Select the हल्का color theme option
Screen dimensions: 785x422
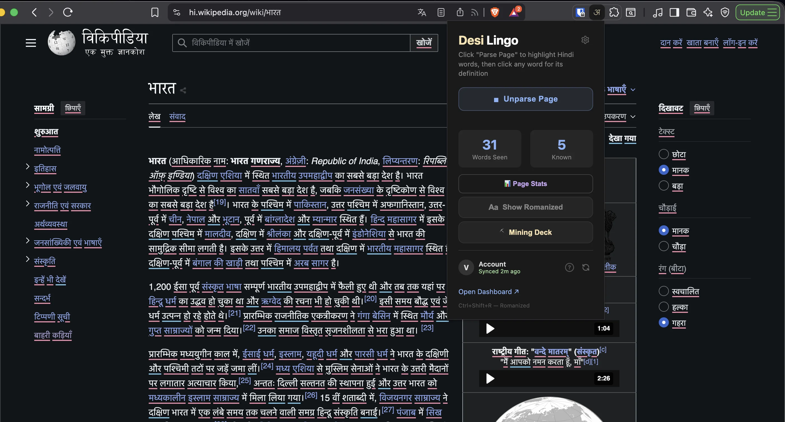(x=664, y=307)
